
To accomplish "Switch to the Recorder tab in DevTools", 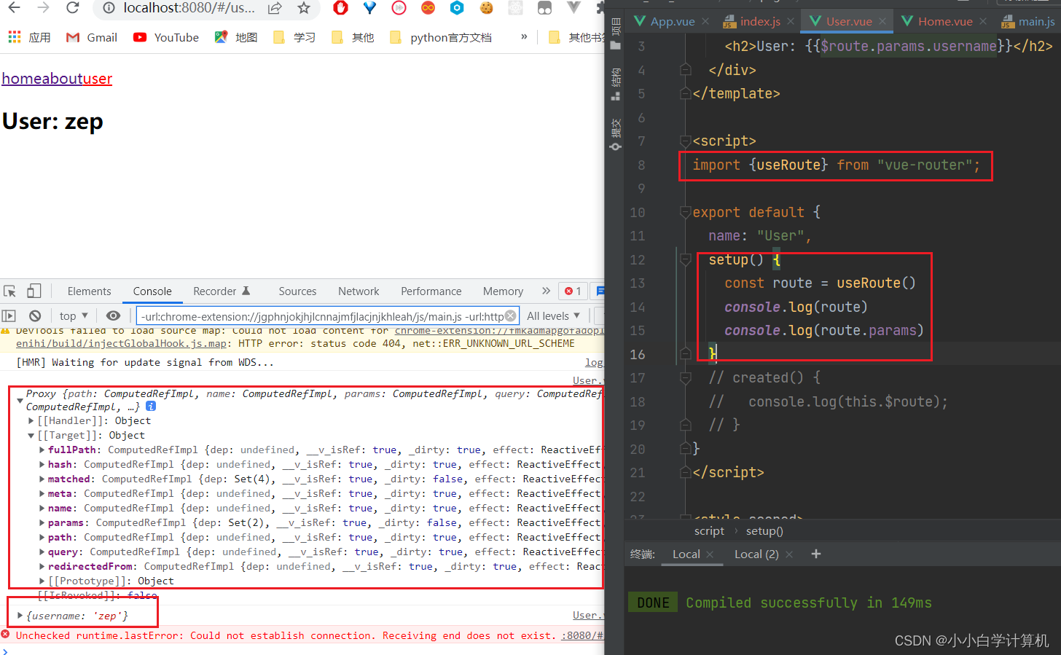I will (x=222, y=291).
